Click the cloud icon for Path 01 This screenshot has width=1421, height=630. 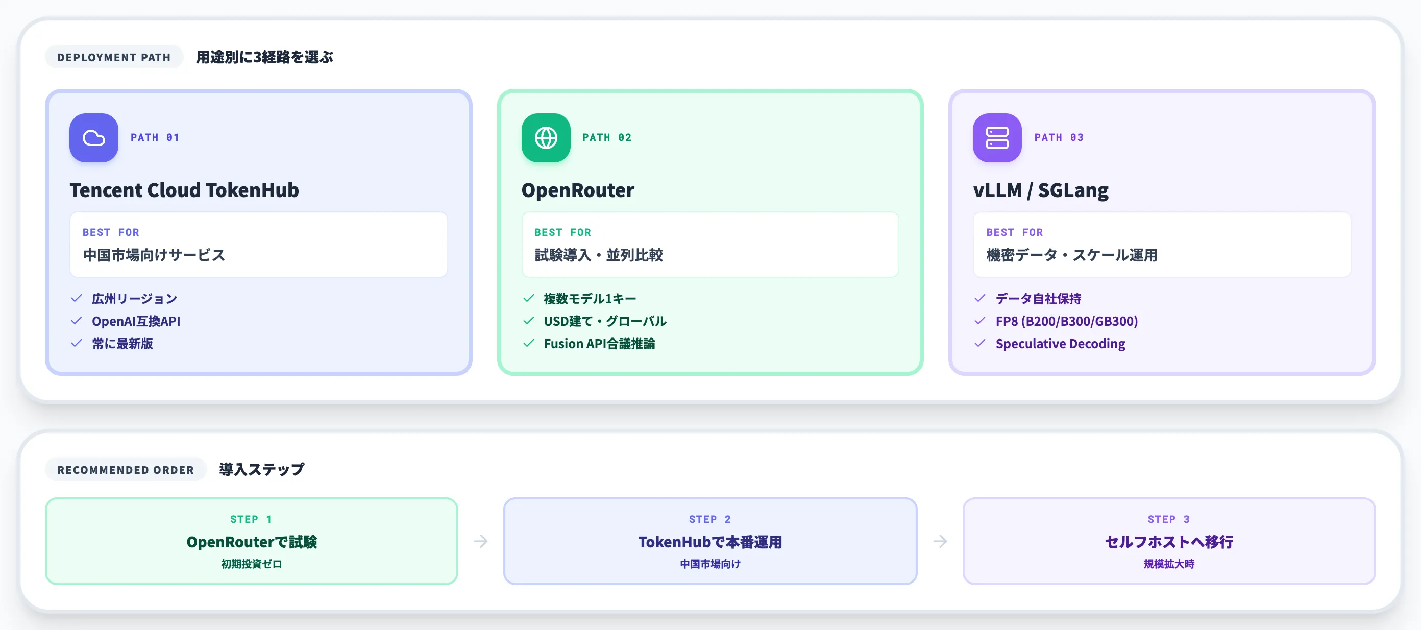[x=94, y=138]
